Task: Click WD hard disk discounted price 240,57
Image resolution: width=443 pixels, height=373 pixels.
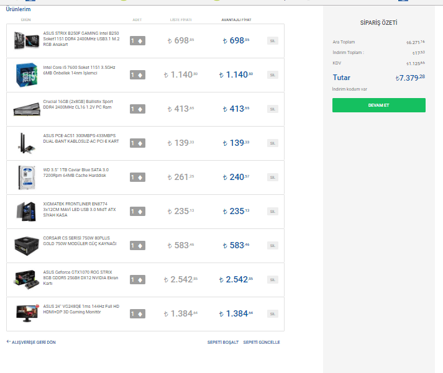Action: coord(236,177)
